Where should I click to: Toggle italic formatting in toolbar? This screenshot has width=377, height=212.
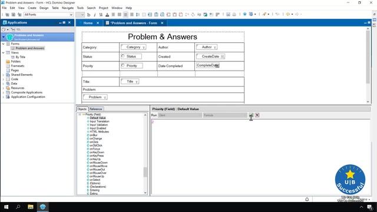click(95, 15)
